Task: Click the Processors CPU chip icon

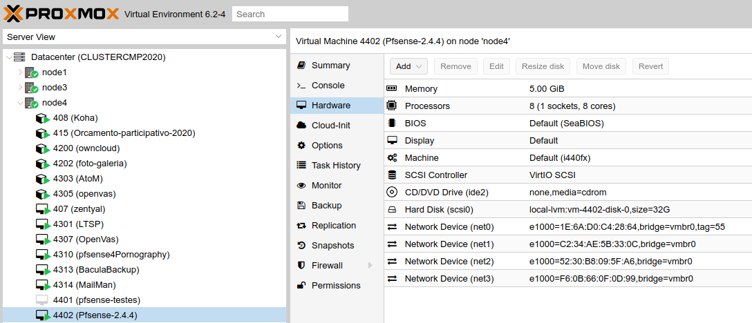Action: [x=392, y=106]
